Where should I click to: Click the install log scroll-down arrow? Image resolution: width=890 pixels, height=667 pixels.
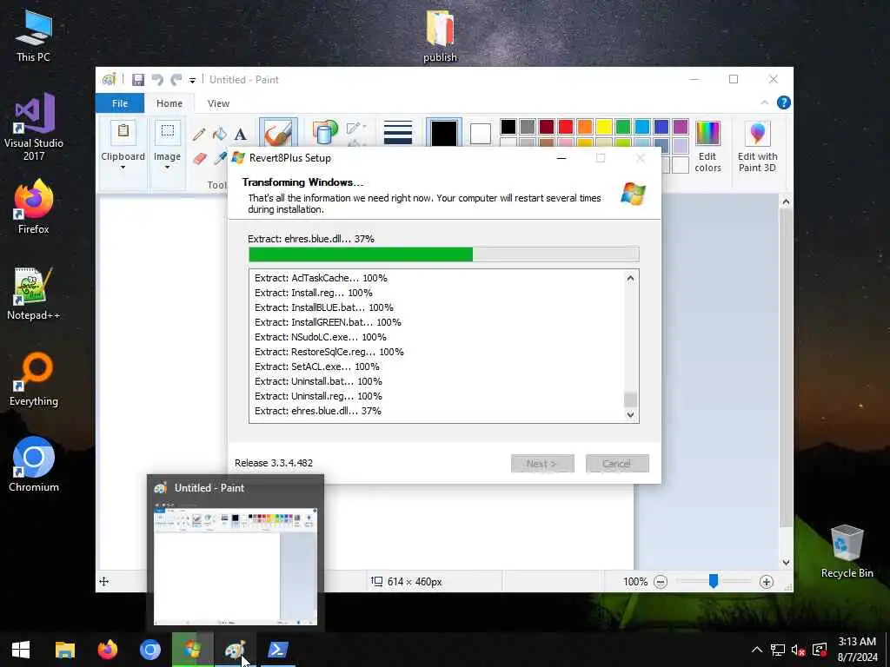[630, 414]
